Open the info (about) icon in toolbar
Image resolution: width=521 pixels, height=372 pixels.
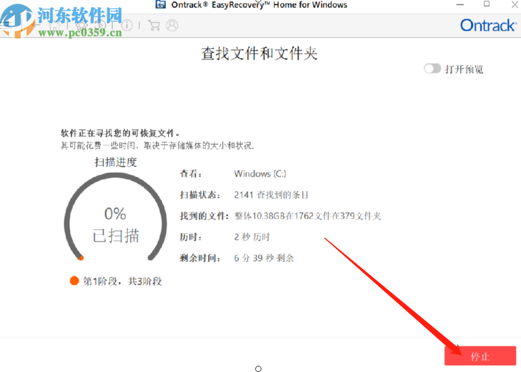click(127, 25)
